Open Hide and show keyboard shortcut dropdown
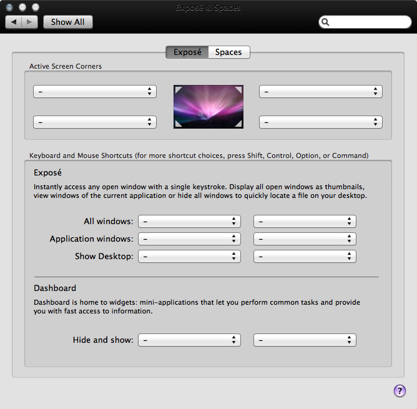Image resolution: width=417 pixels, height=409 pixels. coord(189,340)
